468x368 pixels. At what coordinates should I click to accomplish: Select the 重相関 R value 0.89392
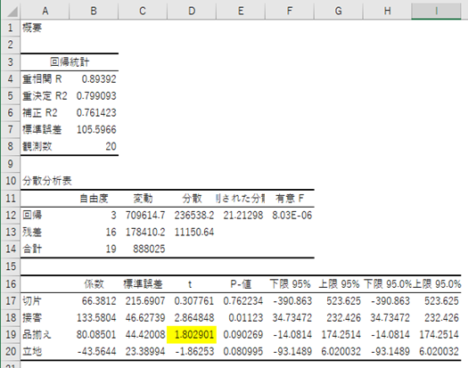pyautogui.click(x=94, y=79)
